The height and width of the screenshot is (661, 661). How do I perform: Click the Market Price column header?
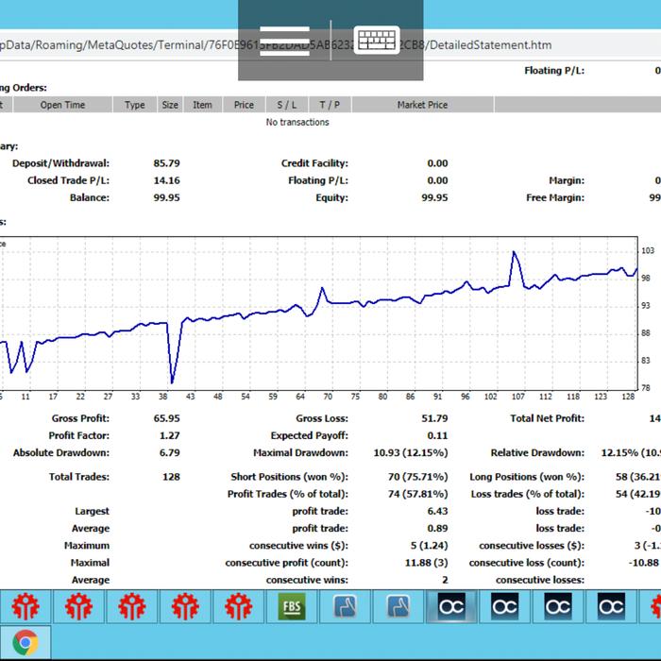point(423,105)
